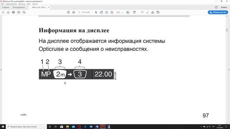Open the Редактирование menu

11,4
